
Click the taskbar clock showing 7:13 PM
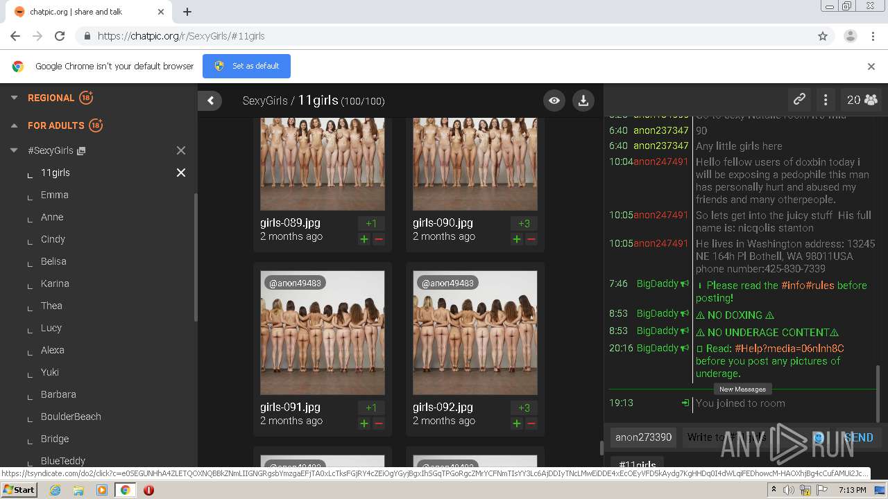[x=852, y=490]
